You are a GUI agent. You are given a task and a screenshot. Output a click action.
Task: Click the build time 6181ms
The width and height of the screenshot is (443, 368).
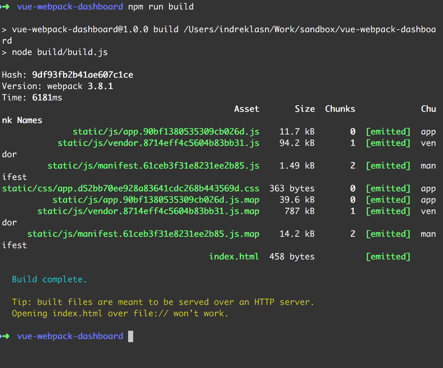(x=47, y=98)
